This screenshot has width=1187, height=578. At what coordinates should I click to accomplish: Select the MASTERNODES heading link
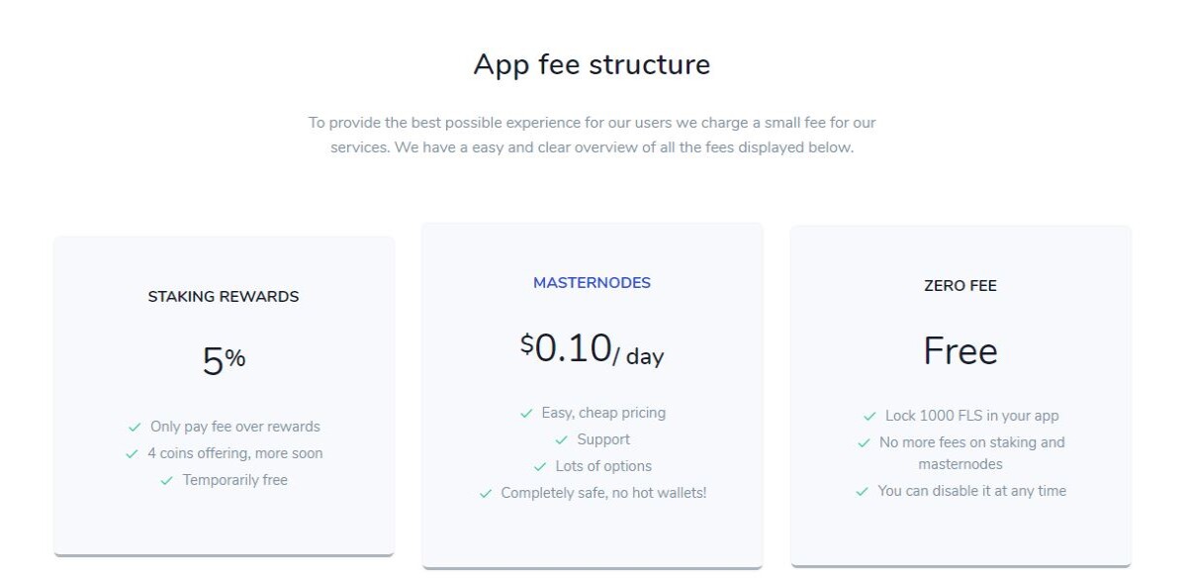pos(592,283)
